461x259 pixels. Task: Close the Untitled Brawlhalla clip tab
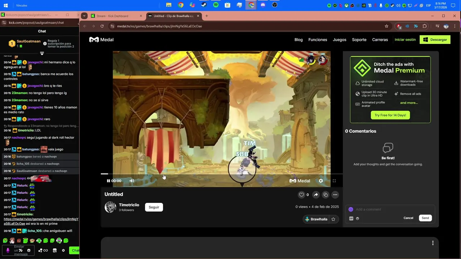click(x=198, y=16)
